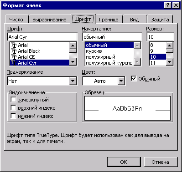182x172 pixels.
Task: Close the Формат ячеек dialog
Action: tap(176, 5)
